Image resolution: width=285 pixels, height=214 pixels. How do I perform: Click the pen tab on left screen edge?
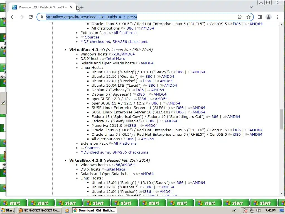(3, 103)
